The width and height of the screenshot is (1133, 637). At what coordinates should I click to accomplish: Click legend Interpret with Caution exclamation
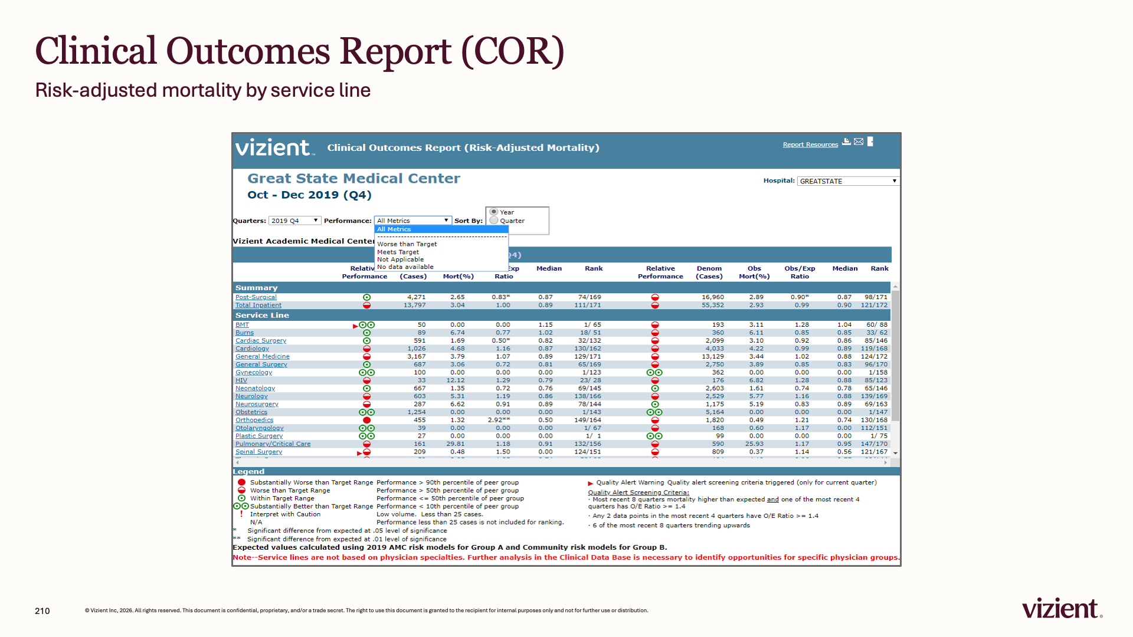(241, 514)
